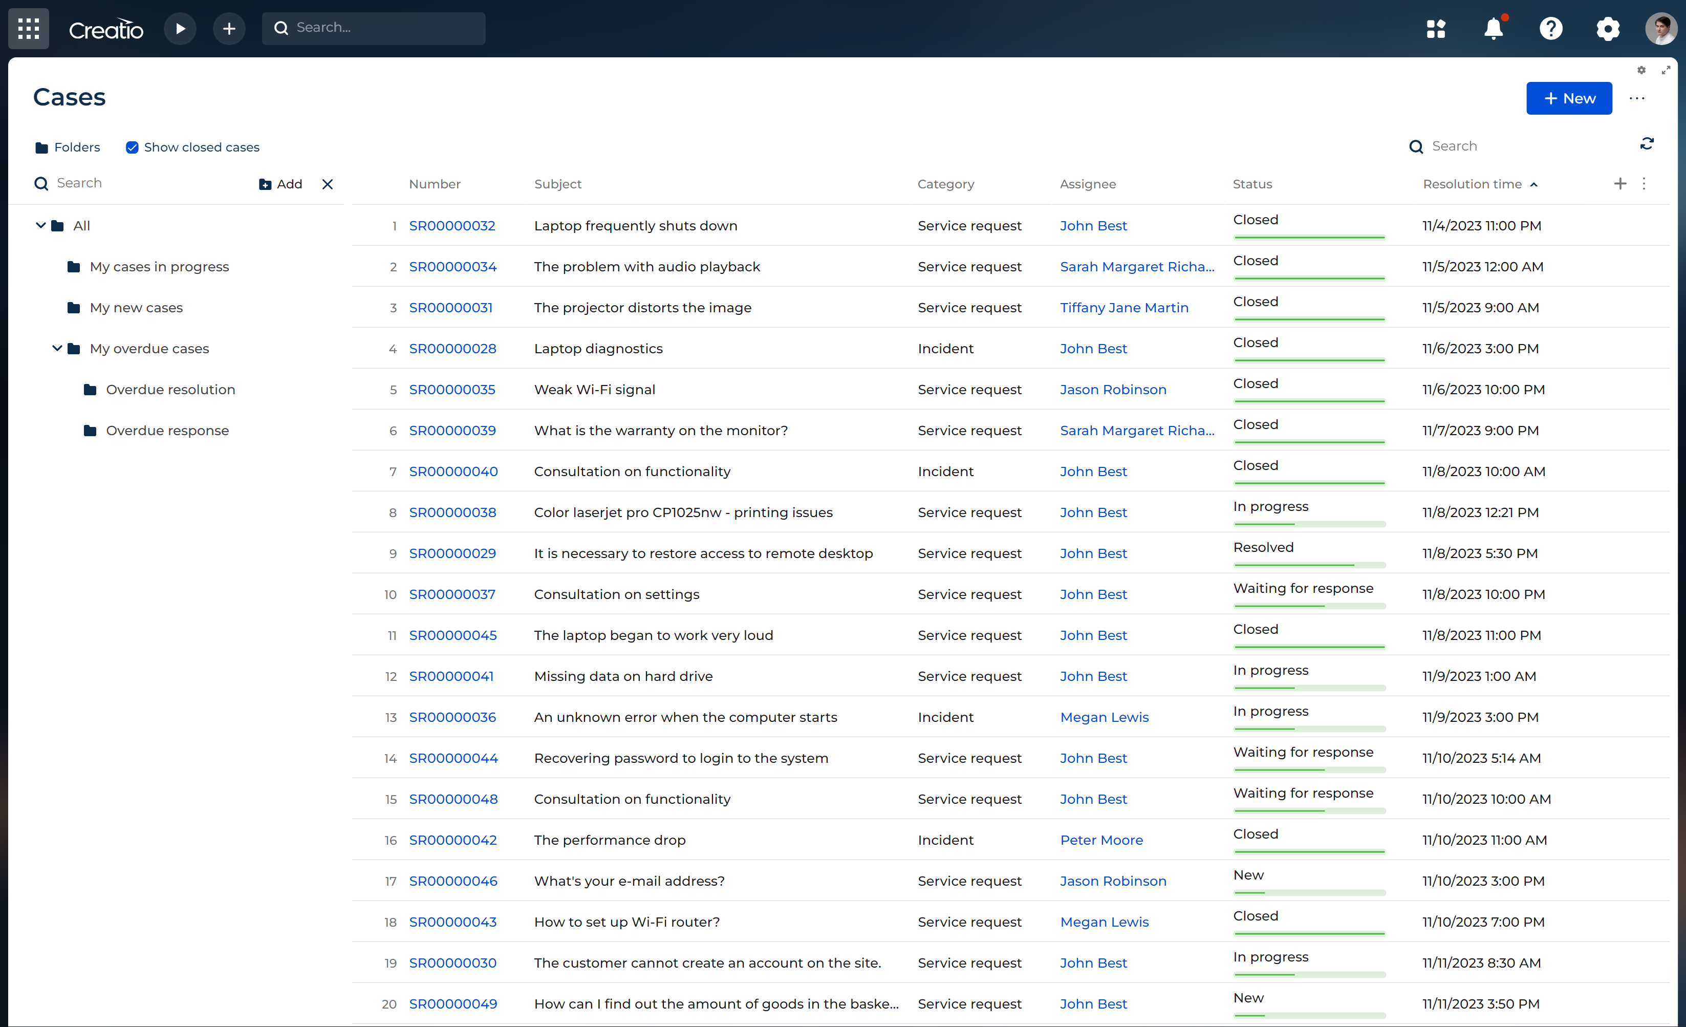Quick-create a record via the header plus icon

coord(229,28)
